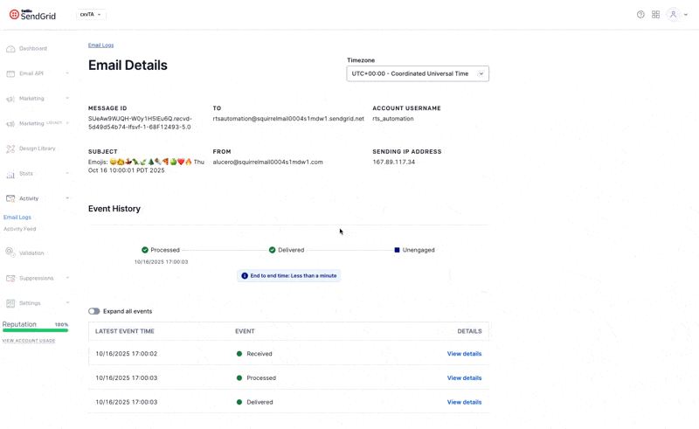Click the green Reputation progress bar
The image size is (699, 429).
[35, 331]
